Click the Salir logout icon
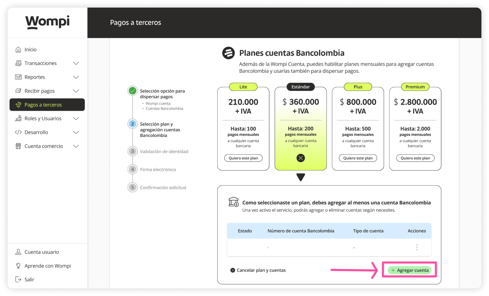 click(18, 280)
